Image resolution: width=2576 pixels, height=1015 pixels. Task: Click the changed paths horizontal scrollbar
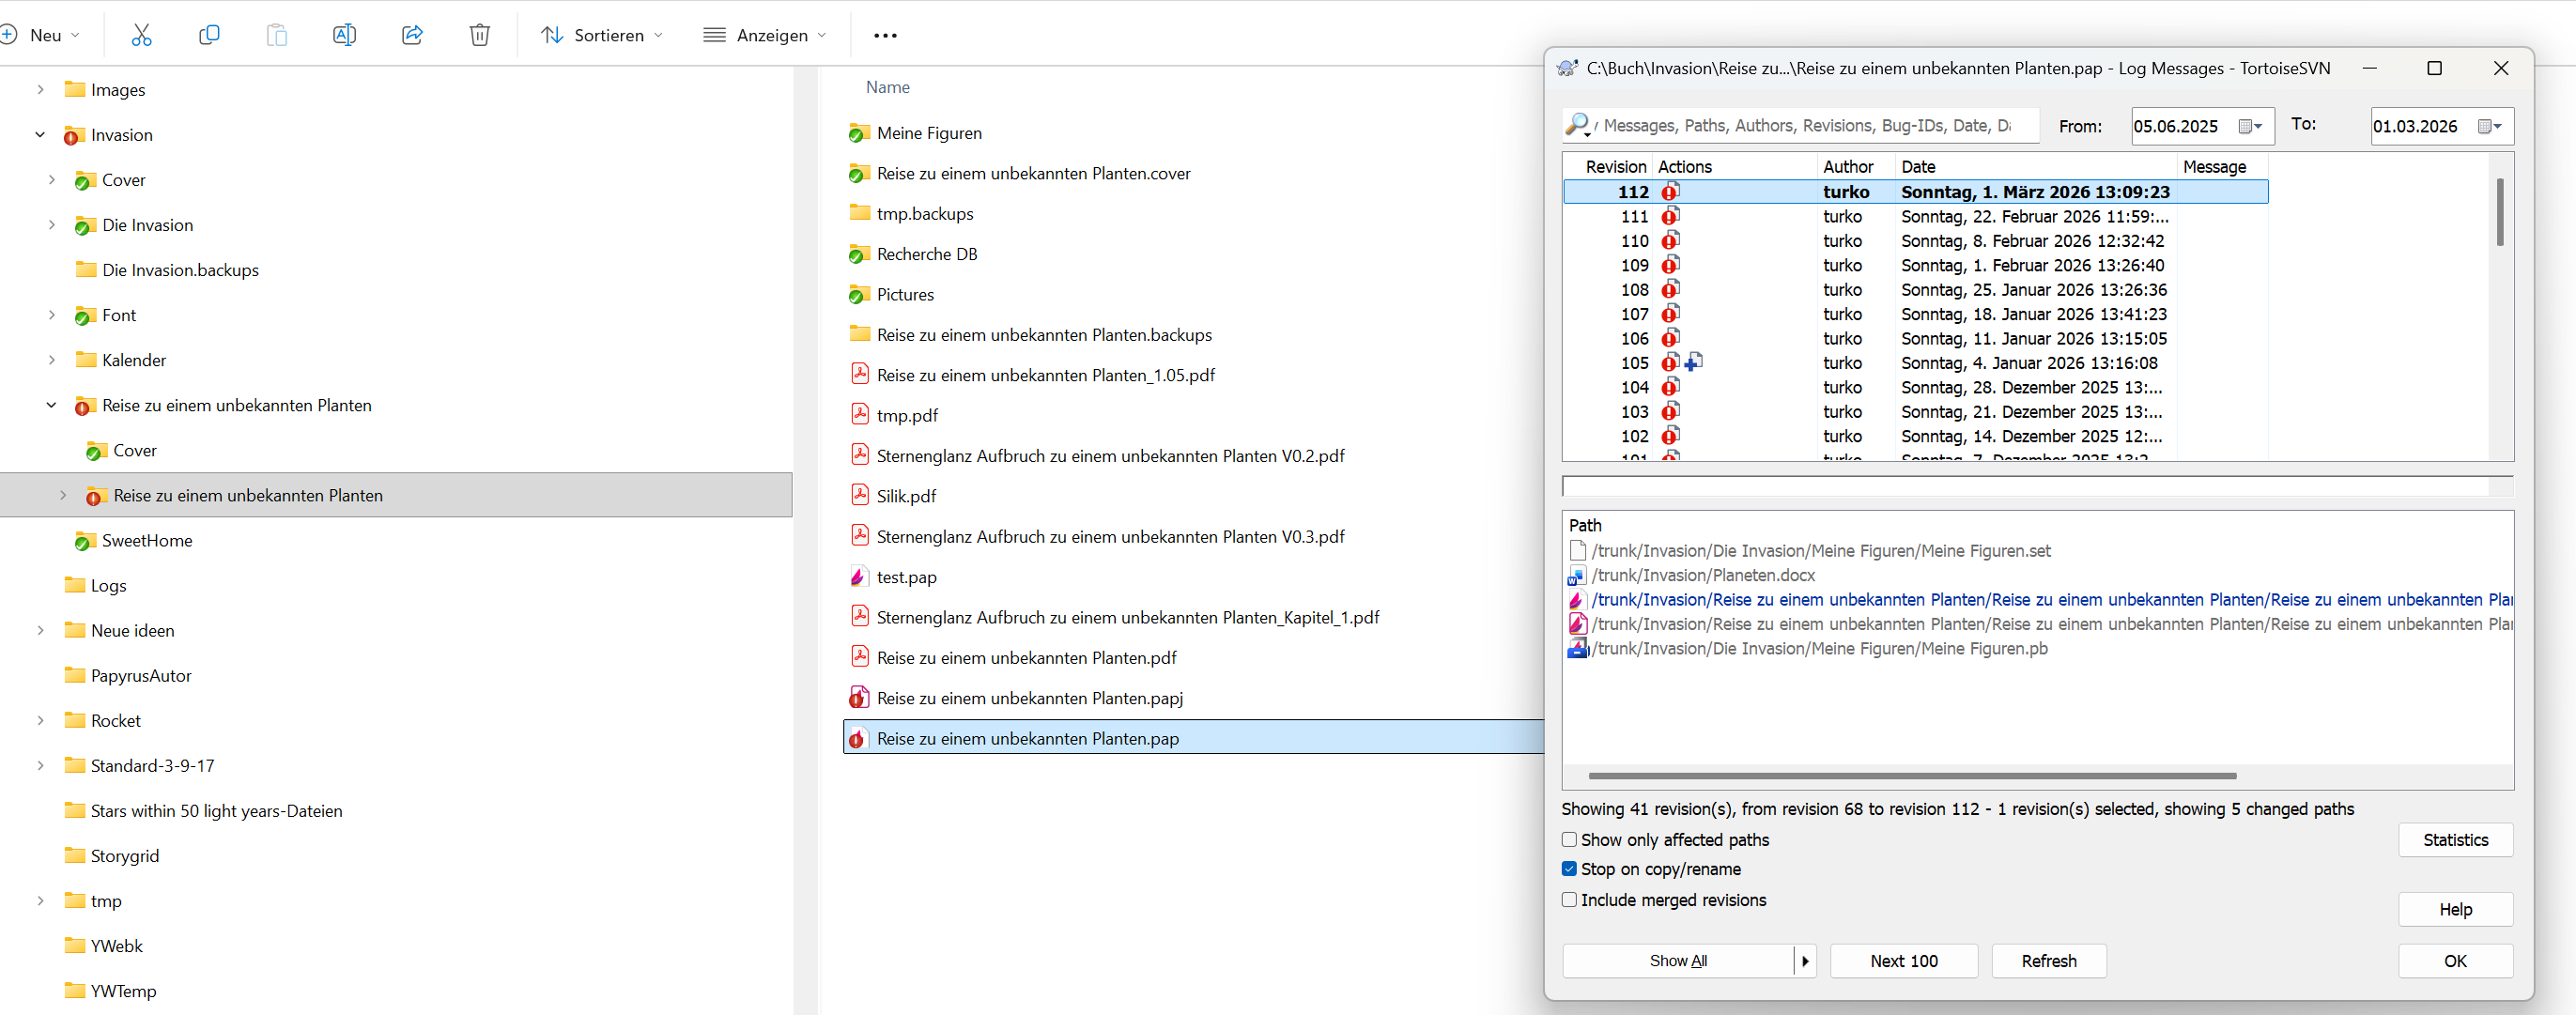click(x=1911, y=776)
